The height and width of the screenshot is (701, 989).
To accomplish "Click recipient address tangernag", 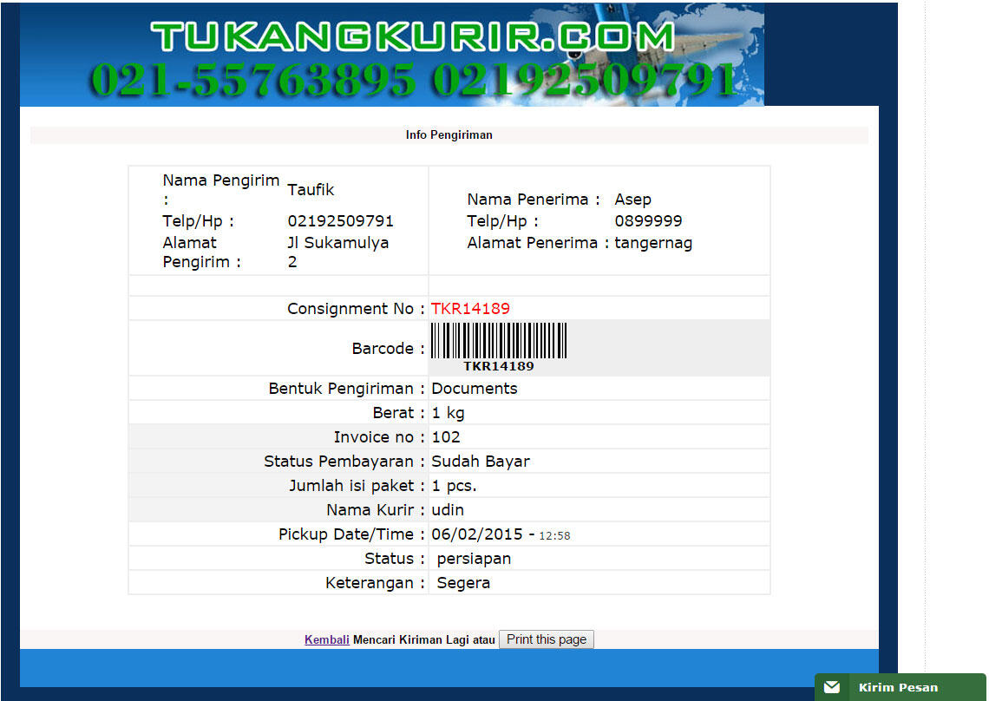I will click(653, 244).
